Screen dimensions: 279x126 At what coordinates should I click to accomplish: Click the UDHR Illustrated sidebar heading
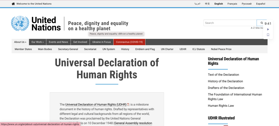point(221,118)
